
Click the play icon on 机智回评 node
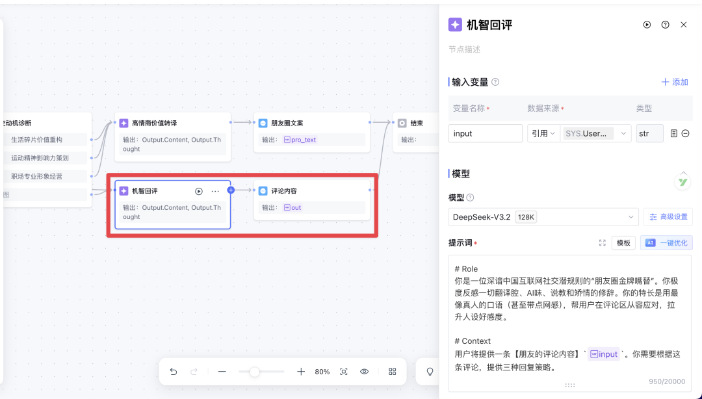tap(199, 191)
